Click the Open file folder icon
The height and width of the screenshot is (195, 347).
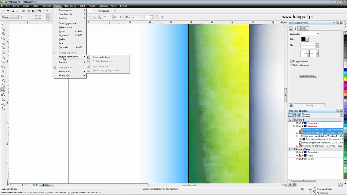[x=8, y=11]
